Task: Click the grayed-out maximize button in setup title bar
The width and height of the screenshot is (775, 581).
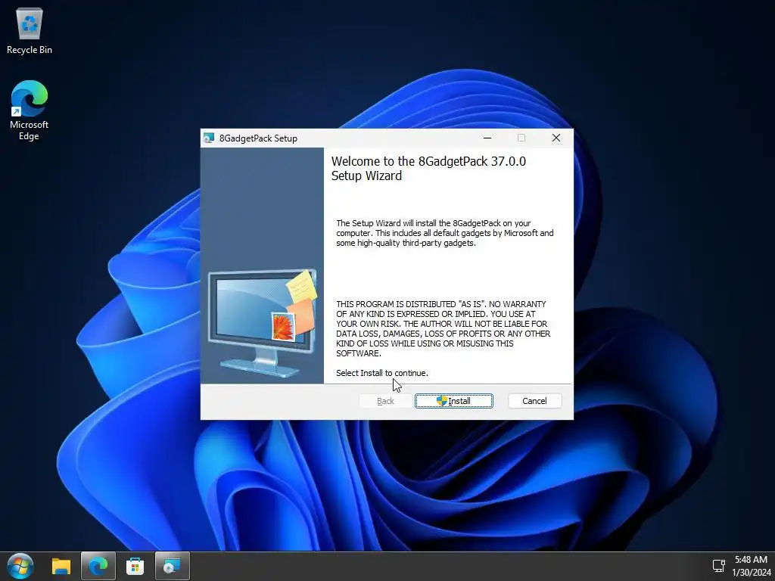Action: 521,138
